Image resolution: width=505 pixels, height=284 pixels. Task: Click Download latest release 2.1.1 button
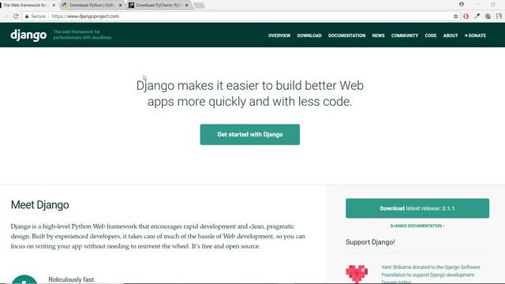click(417, 208)
